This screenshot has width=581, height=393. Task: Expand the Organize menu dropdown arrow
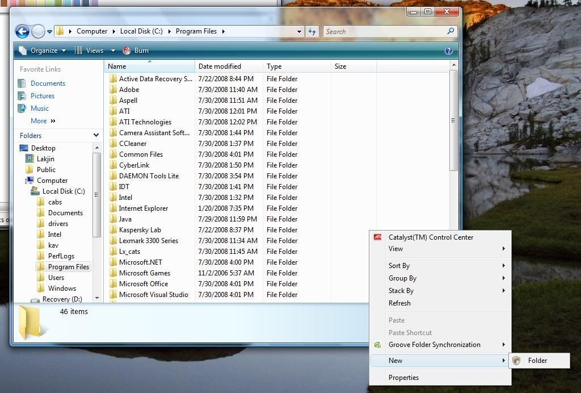(64, 51)
